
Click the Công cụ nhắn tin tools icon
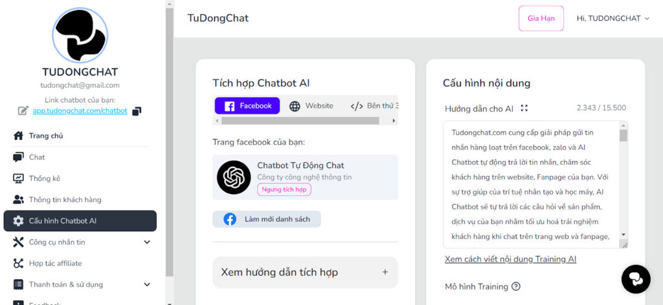pyautogui.click(x=18, y=242)
